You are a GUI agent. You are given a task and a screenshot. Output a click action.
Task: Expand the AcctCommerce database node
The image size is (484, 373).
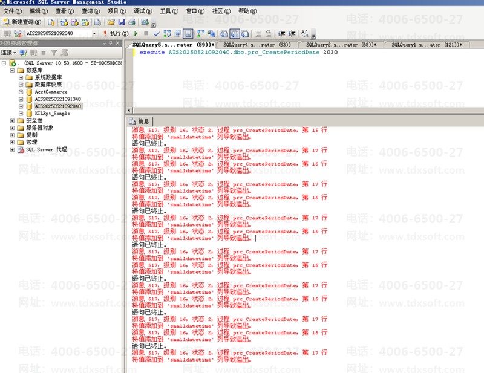pos(21,92)
